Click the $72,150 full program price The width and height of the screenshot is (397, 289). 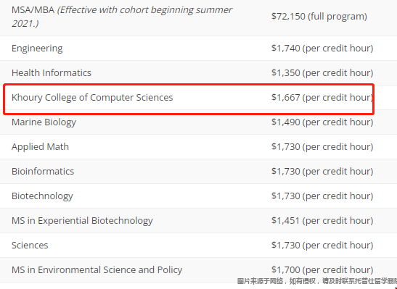tap(319, 17)
